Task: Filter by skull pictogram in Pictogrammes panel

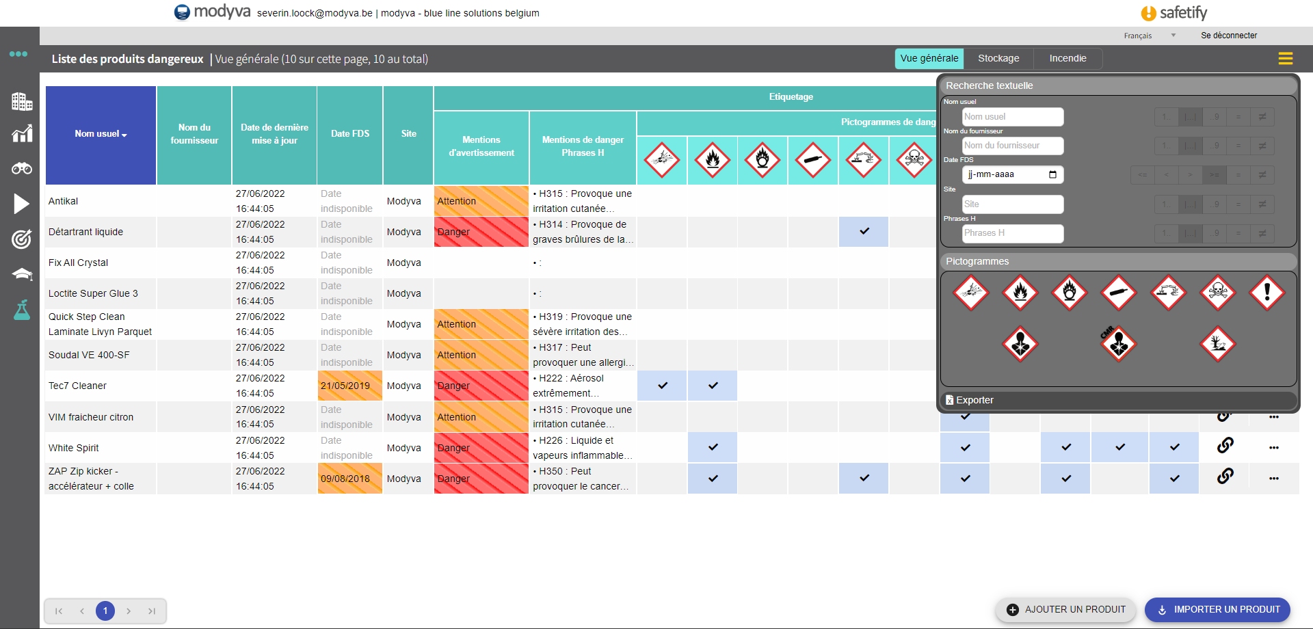Action: tap(1218, 293)
